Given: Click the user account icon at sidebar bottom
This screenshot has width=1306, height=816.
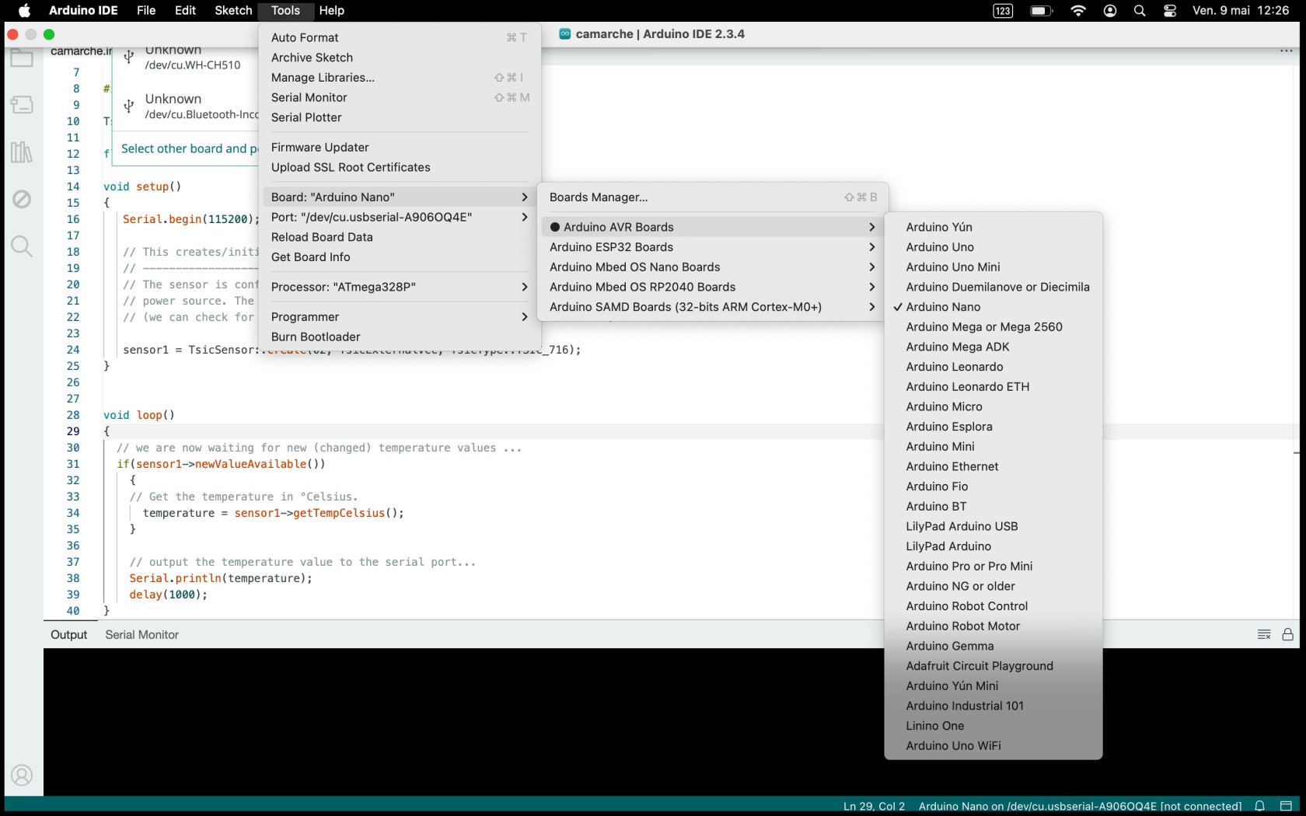Looking at the screenshot, I should tap(22, 775).
